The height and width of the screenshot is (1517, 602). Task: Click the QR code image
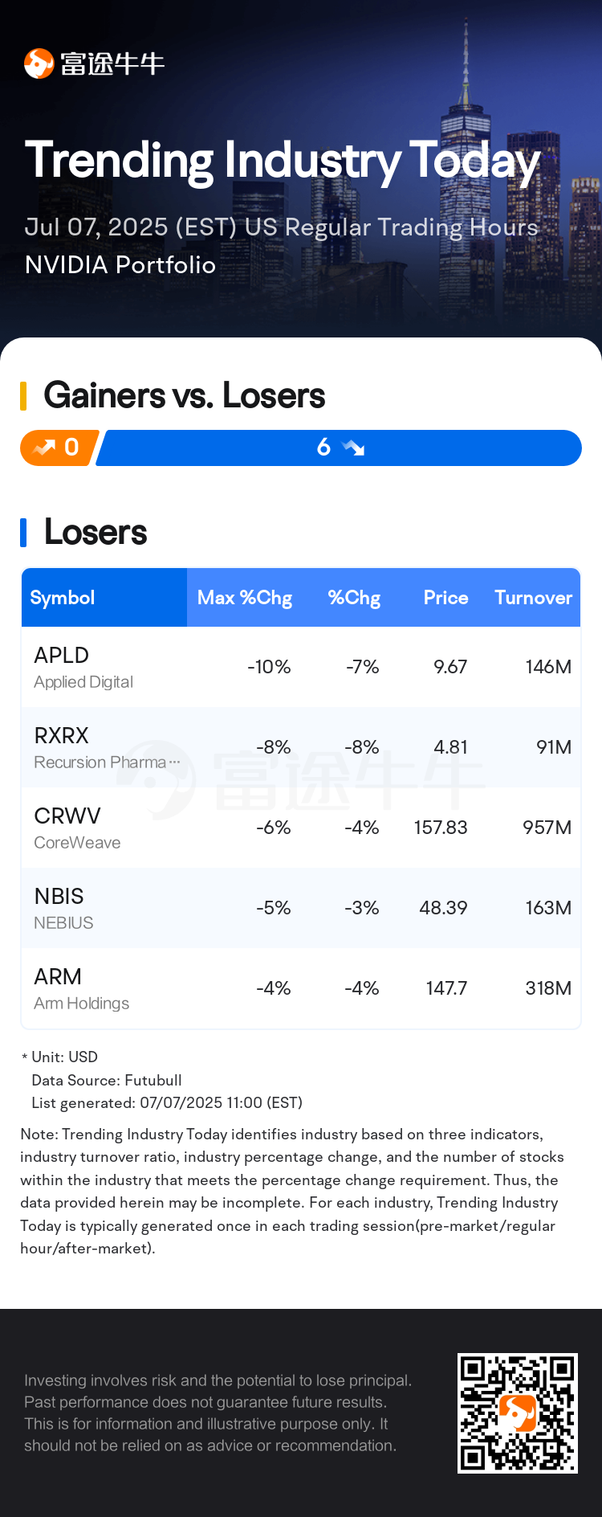pos(518,1413)
